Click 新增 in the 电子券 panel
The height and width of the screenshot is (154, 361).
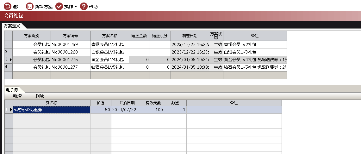coord(17,96)
